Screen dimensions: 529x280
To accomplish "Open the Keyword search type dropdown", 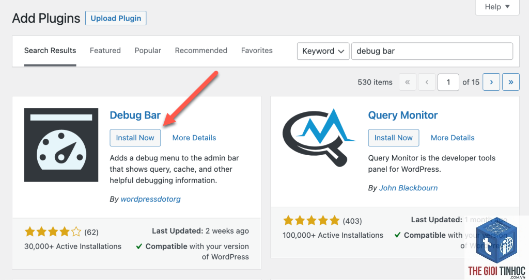I will point(323,51).
